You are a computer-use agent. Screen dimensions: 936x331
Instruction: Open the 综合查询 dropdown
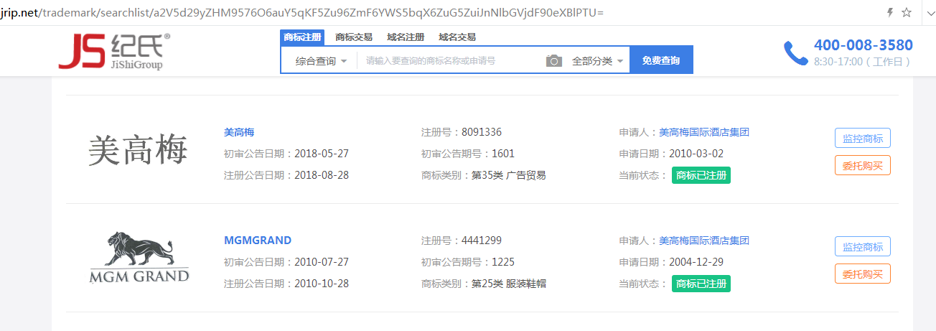click(x=321, y=61)
